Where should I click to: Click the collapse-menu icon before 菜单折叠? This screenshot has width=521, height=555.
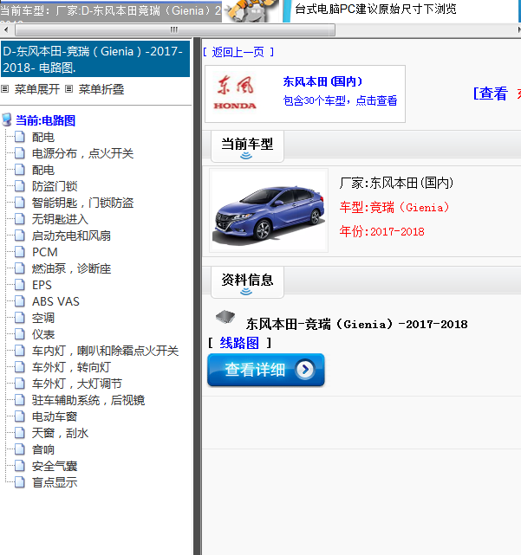[x=68, y=89]
